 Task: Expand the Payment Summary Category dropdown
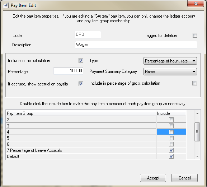tap(170, 72)
